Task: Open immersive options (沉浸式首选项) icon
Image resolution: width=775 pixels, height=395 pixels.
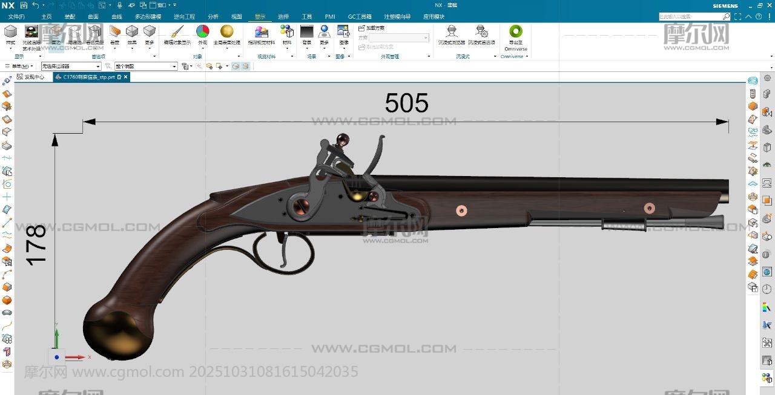Action: pyautogui.click(x=481, y=32)
